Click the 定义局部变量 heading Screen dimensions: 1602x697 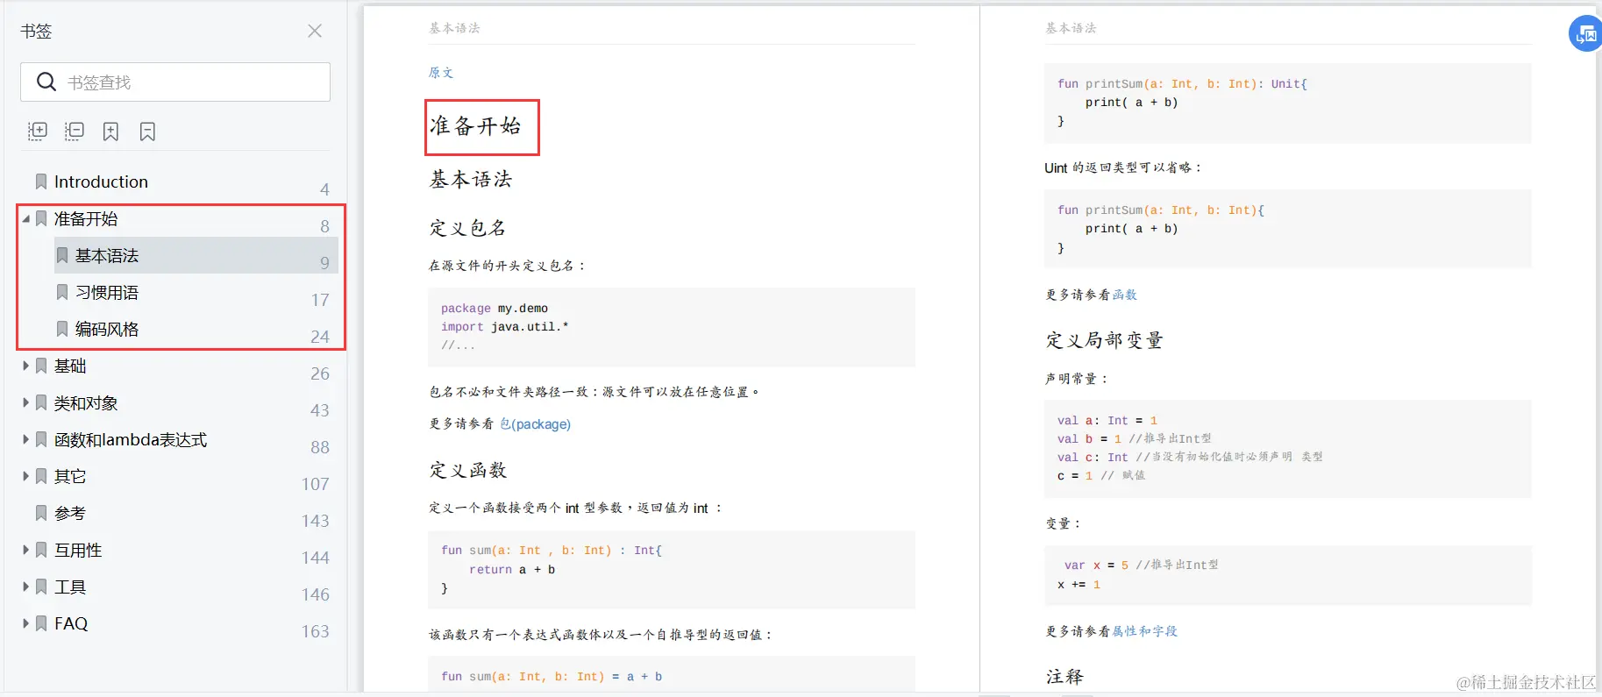point(1105,340)
